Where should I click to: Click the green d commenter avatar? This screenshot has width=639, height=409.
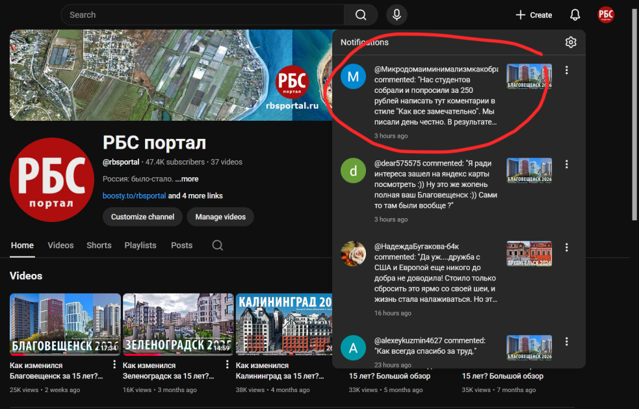tap(353, 171)
